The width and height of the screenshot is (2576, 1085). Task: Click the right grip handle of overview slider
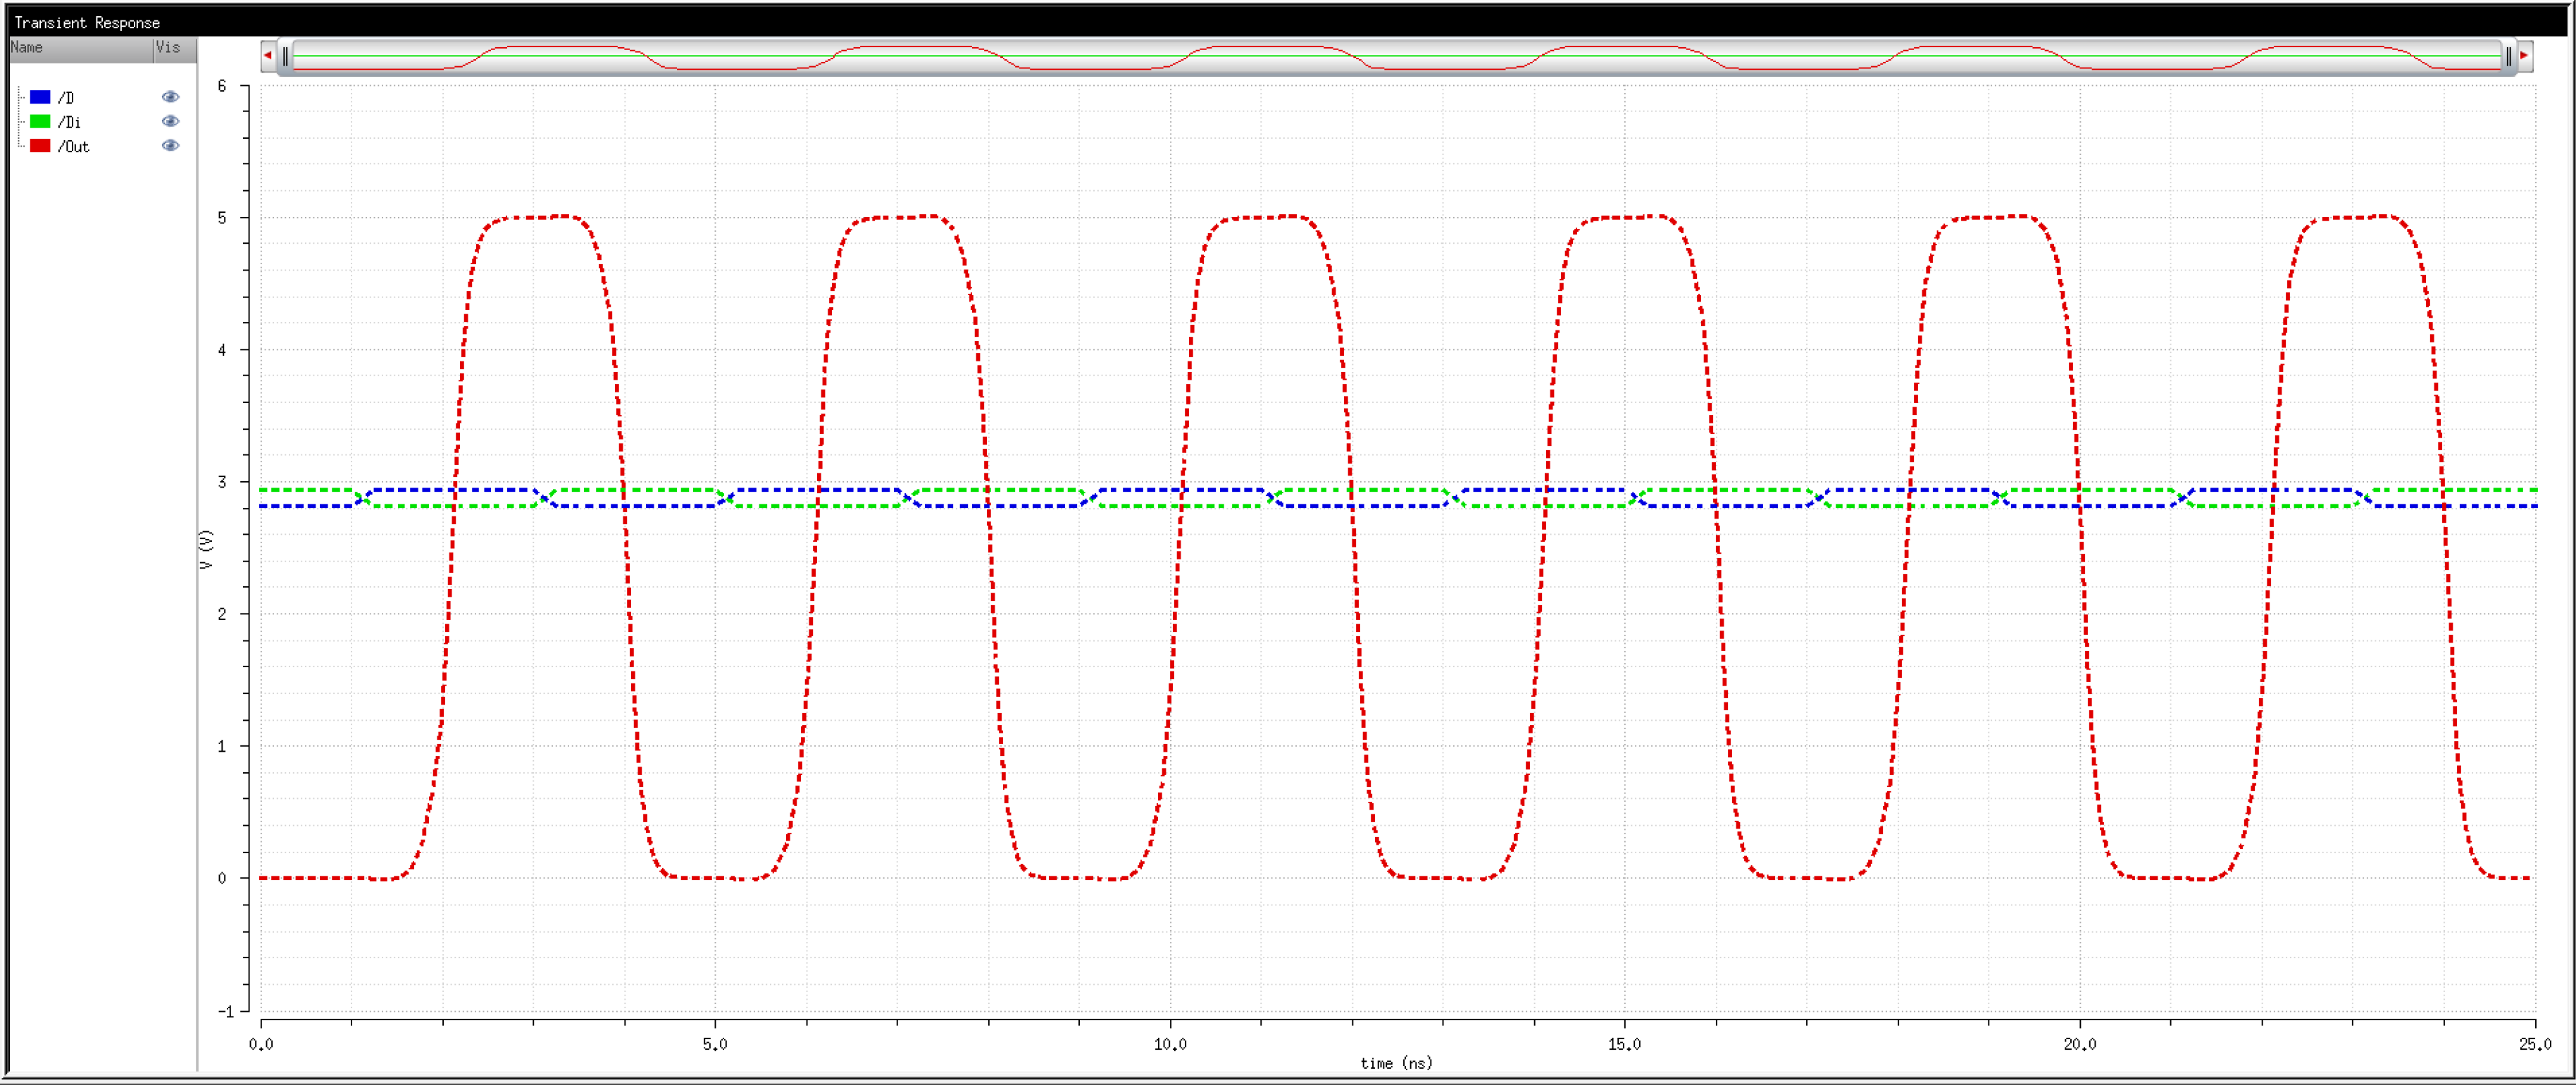(2508, 57)
